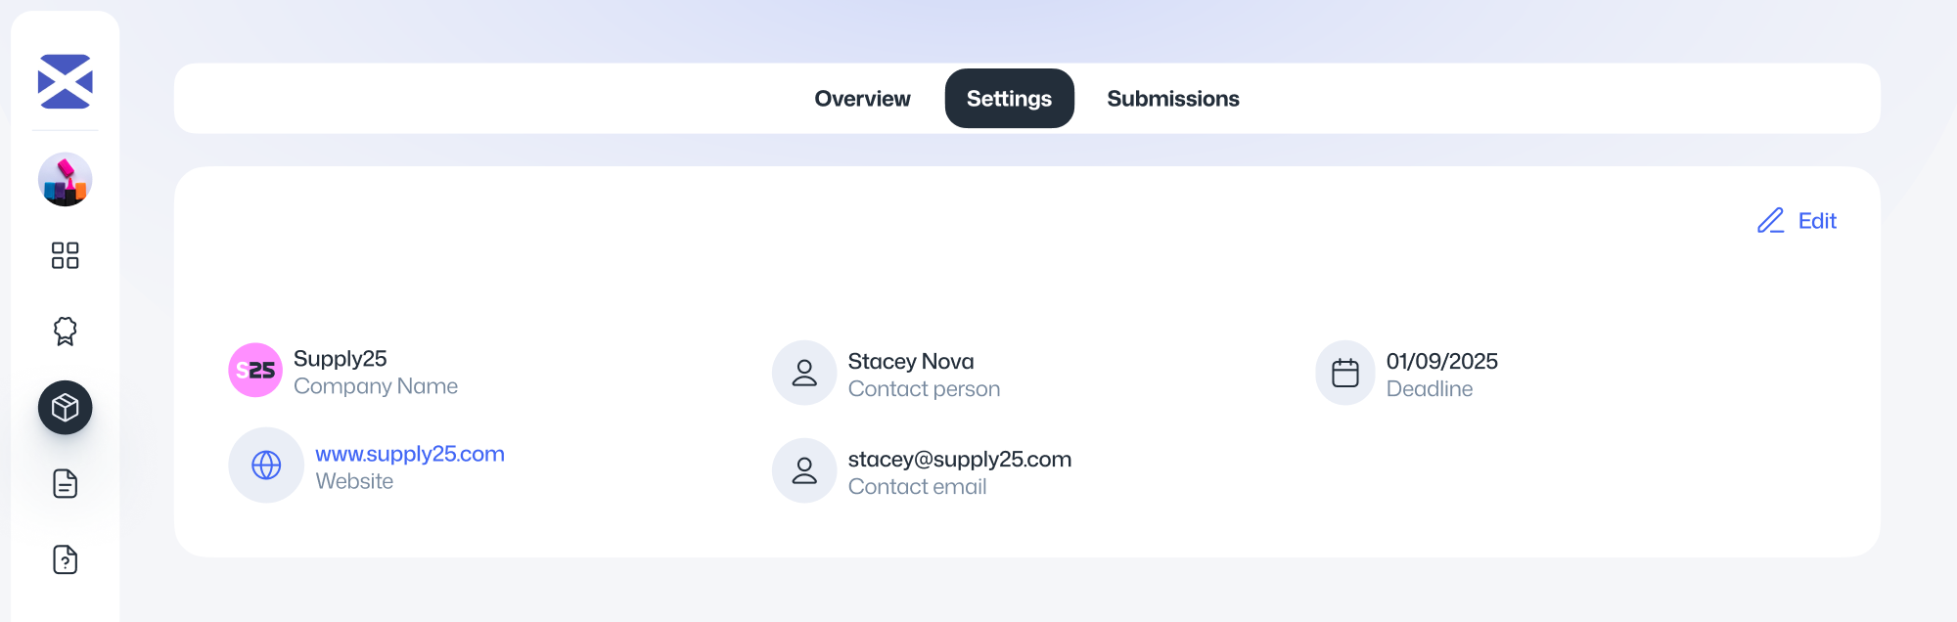Click the Supply25 company logo

[x=255, y=370]
